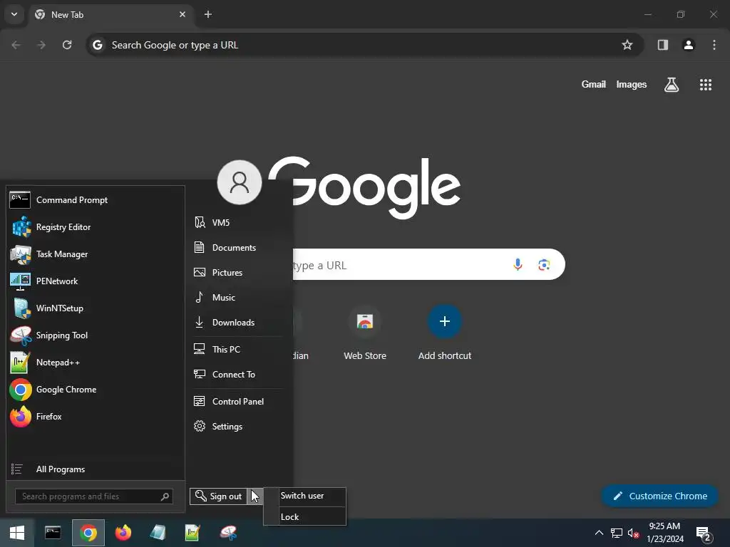Launch Registry Editor from Start menu

[96, 227]
